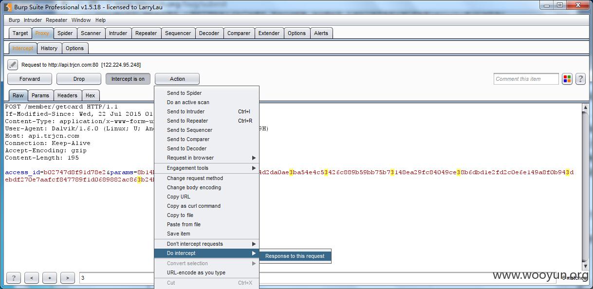Switch to the Scanner tab
593x289 pixels.
(x=91, y=33)
